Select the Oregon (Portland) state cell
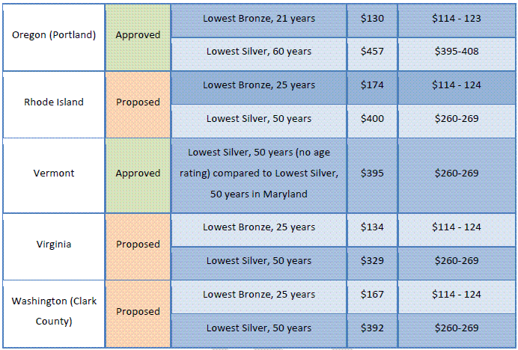 [54, 37]
